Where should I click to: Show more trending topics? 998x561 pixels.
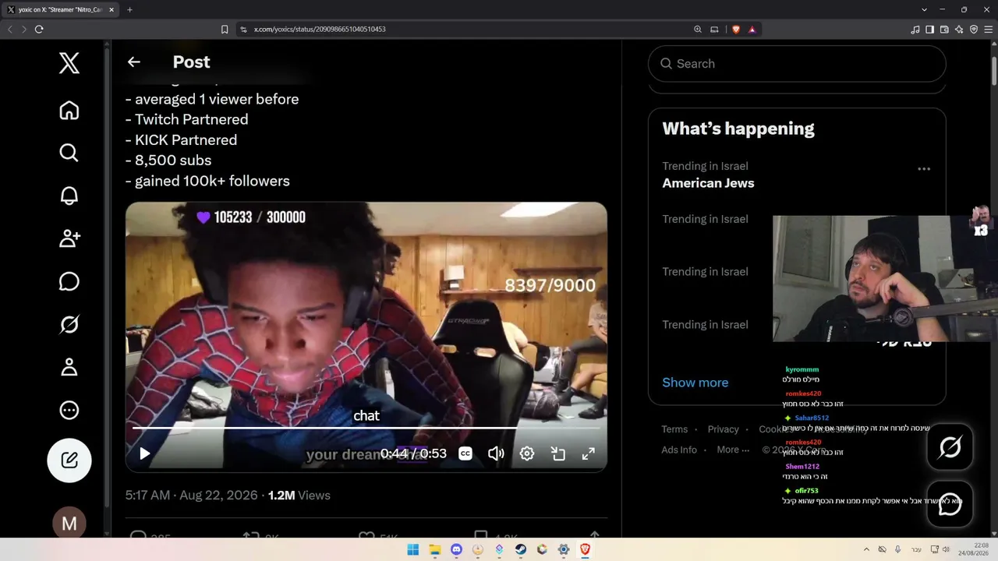click(x=695, y=383)
